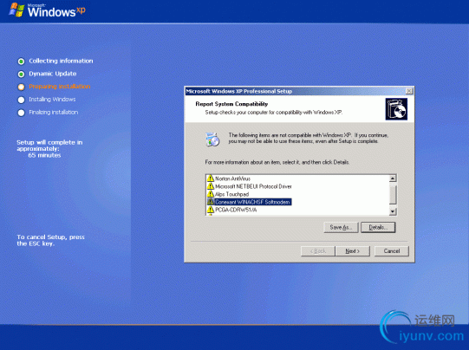Click the Installing Windows label
469x350 pixels.
(x=52, y=100)
